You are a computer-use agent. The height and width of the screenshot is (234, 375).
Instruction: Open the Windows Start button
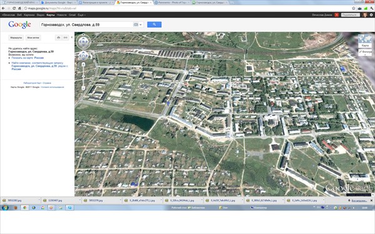click(x=5, y=208)
